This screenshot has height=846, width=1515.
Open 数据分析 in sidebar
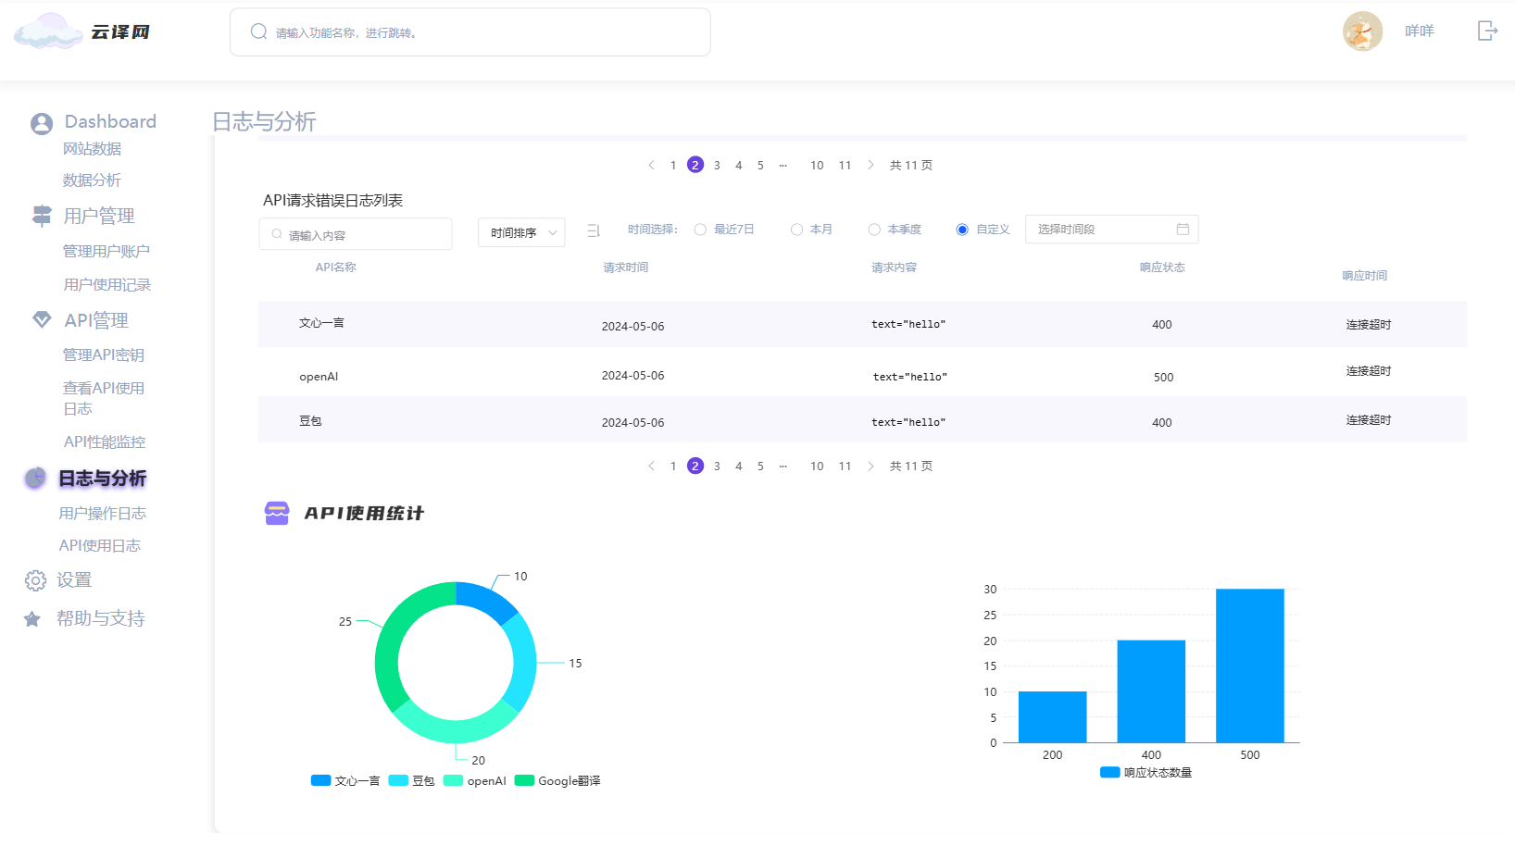pos(92,180)
